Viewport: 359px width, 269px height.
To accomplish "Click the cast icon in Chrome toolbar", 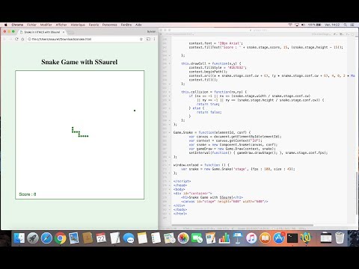I will (x=148, y=39).
